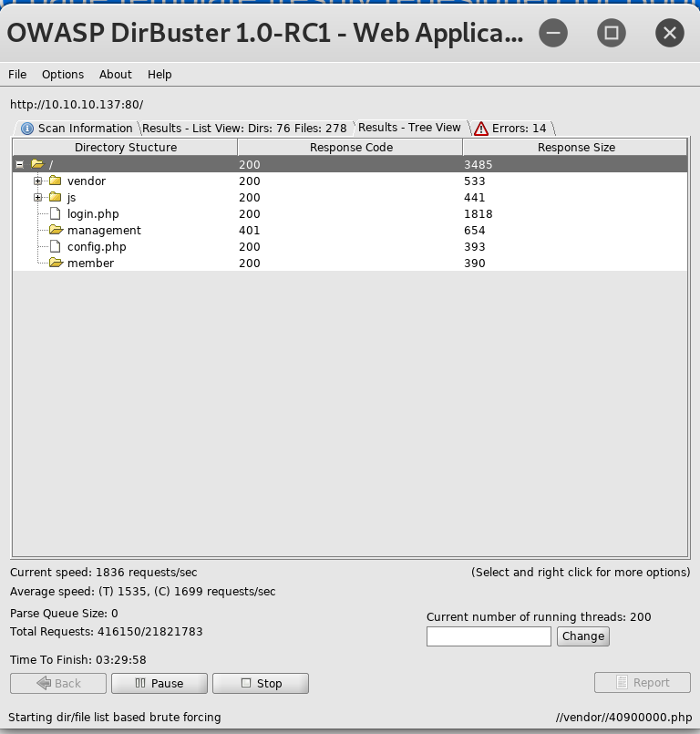Click the config.php file icon
Screen dimensions: 700x734
coord(56,246)
